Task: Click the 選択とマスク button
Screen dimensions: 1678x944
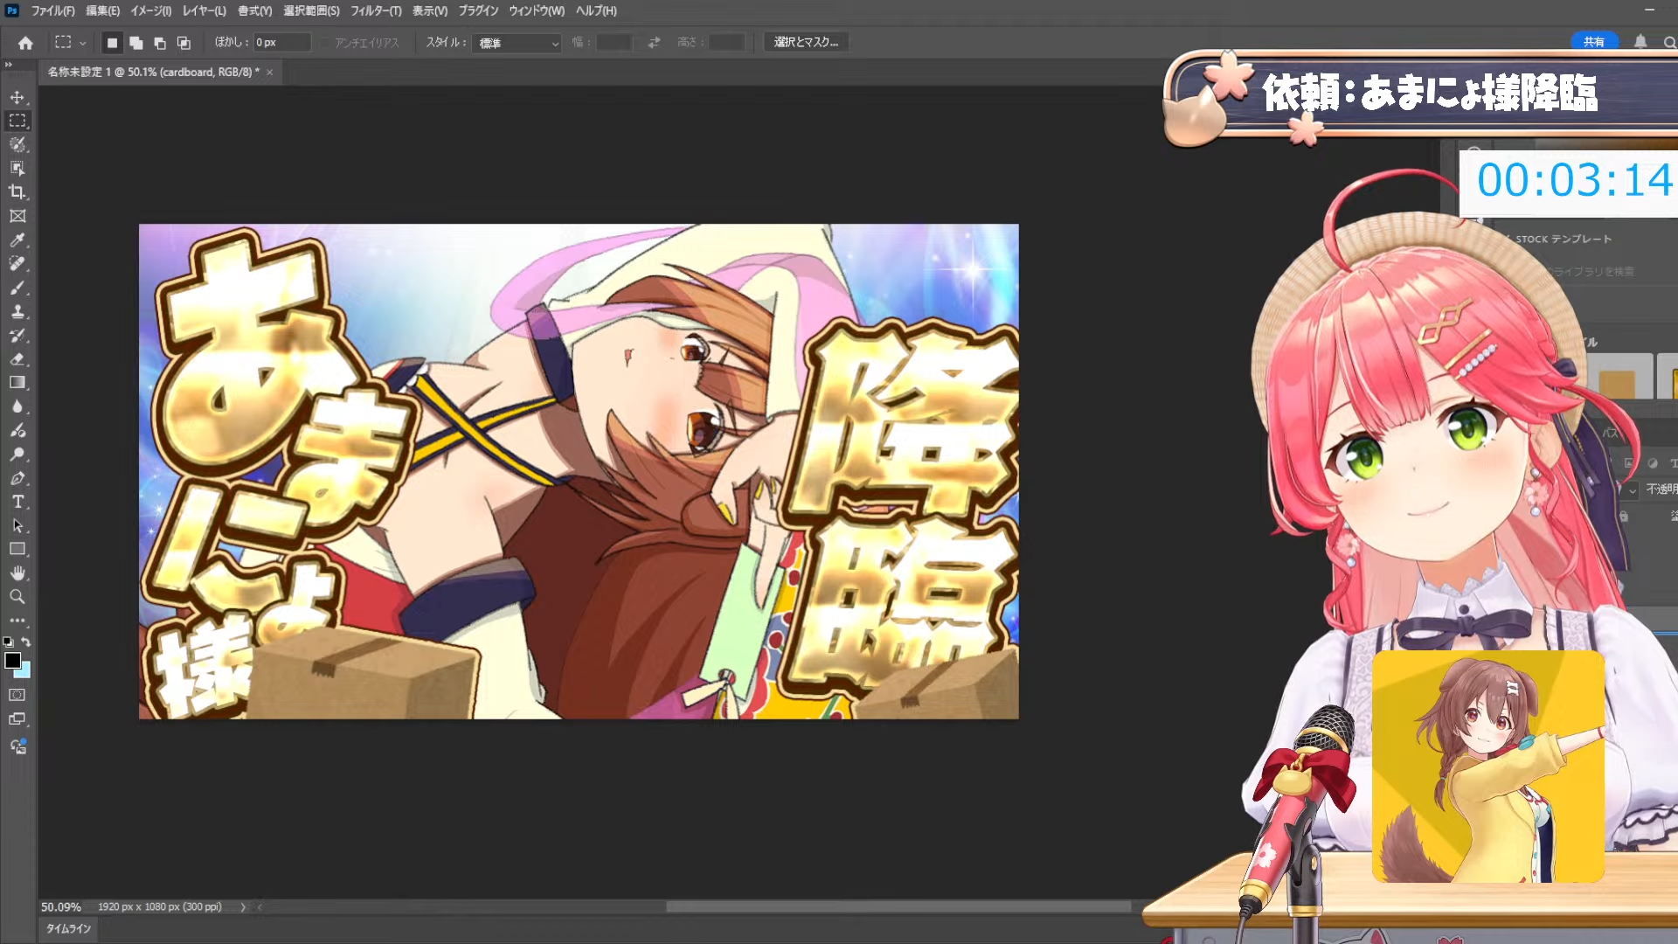Action: [x=806, y=42]
